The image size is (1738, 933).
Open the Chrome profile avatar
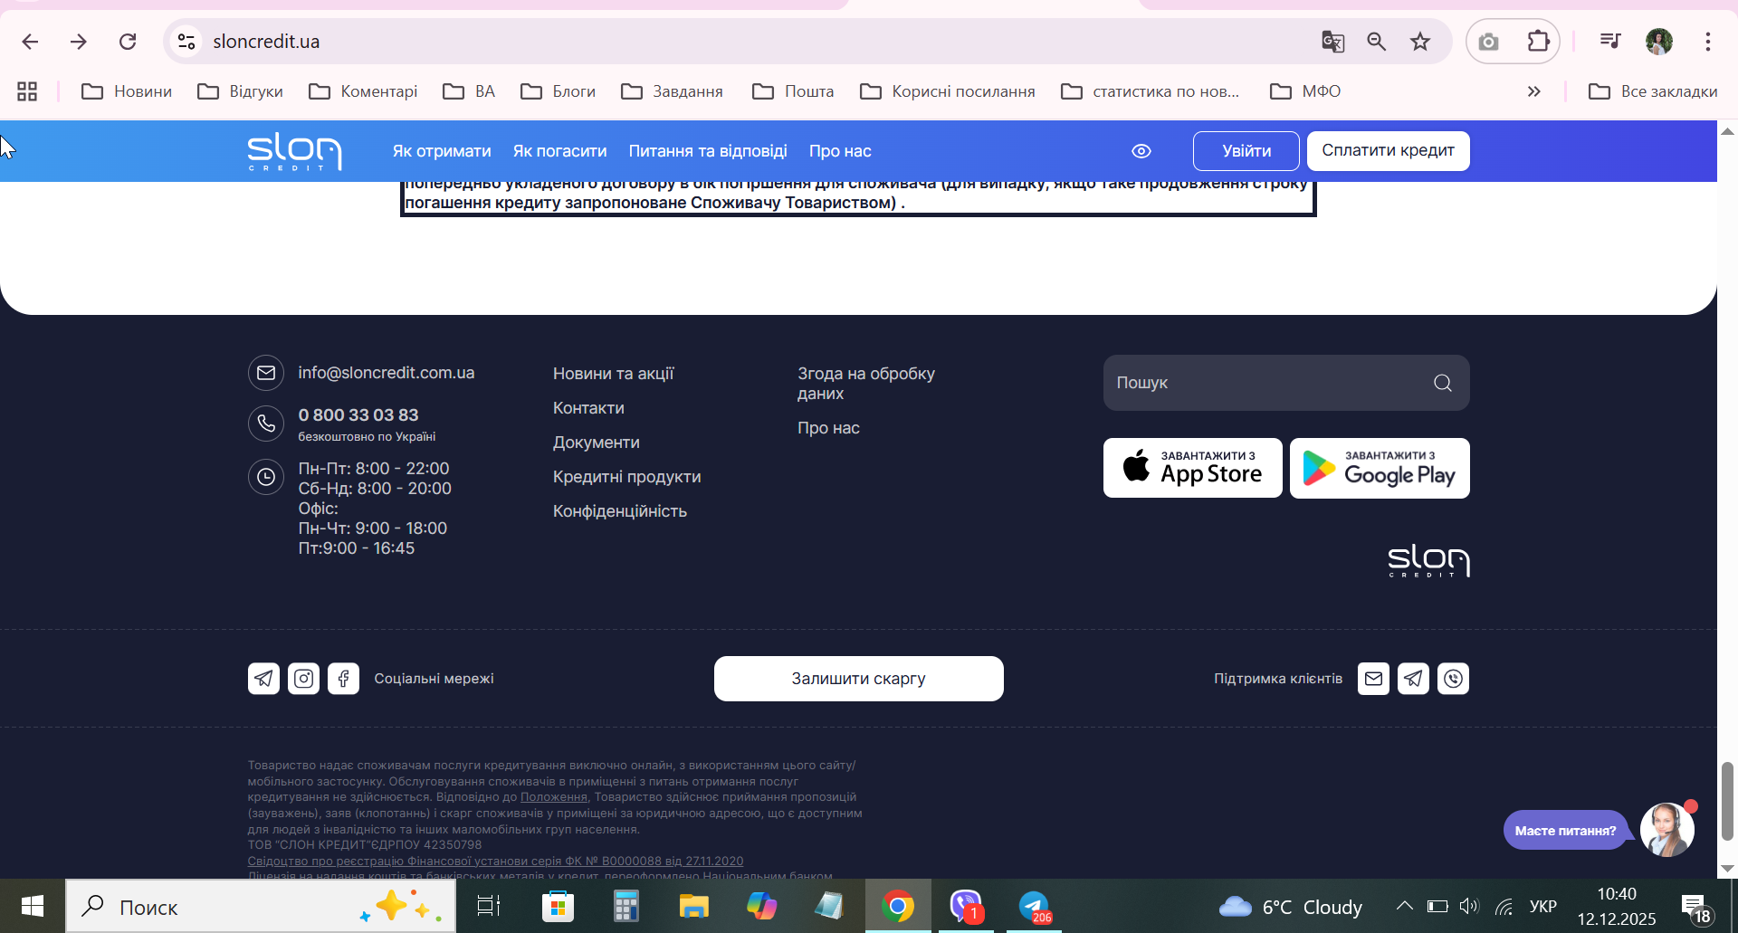(1659, 42)
